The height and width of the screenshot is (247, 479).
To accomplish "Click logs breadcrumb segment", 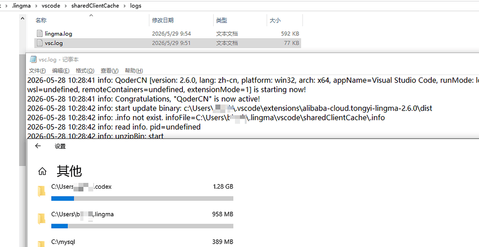I will coord(136,6).
